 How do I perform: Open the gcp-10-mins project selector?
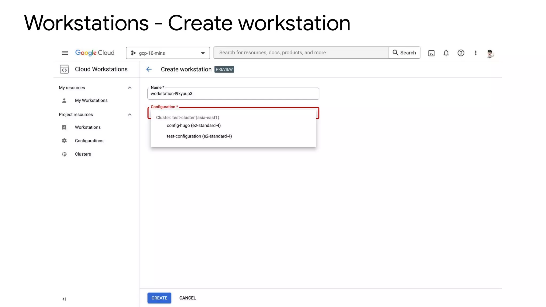click(x=168, y=53)
